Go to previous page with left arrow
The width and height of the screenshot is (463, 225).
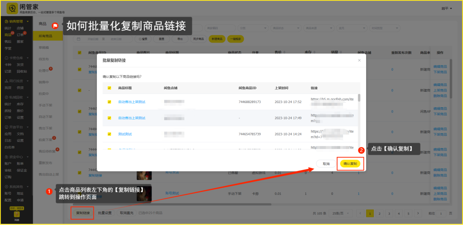point(360,213)
